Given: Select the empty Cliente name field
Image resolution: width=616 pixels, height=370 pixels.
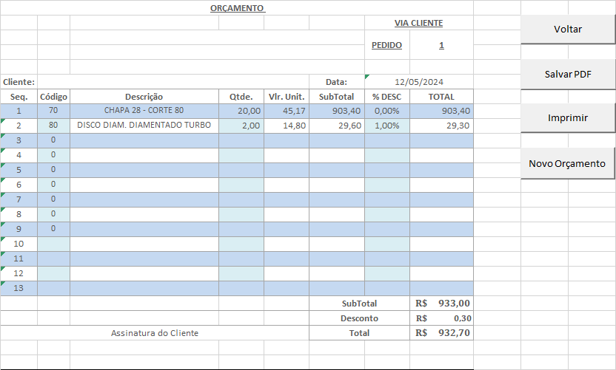Looking at the screenshot, I should (173, 82).
